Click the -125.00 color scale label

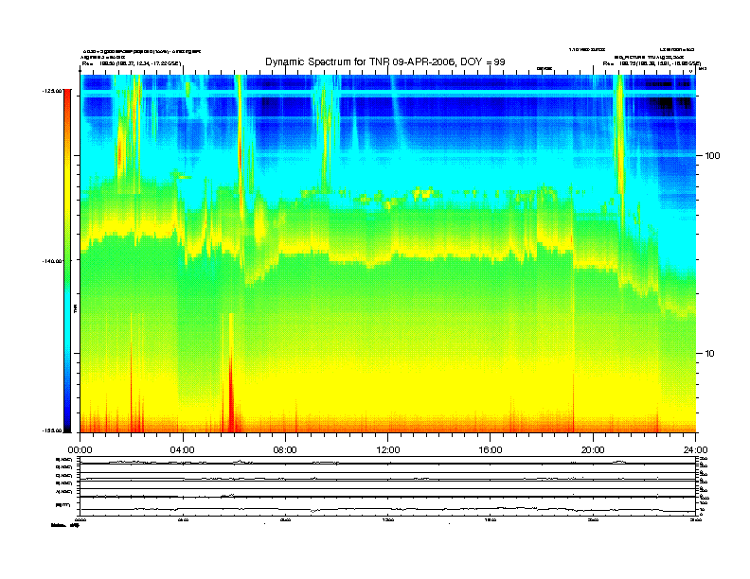[x=52, y=90]
